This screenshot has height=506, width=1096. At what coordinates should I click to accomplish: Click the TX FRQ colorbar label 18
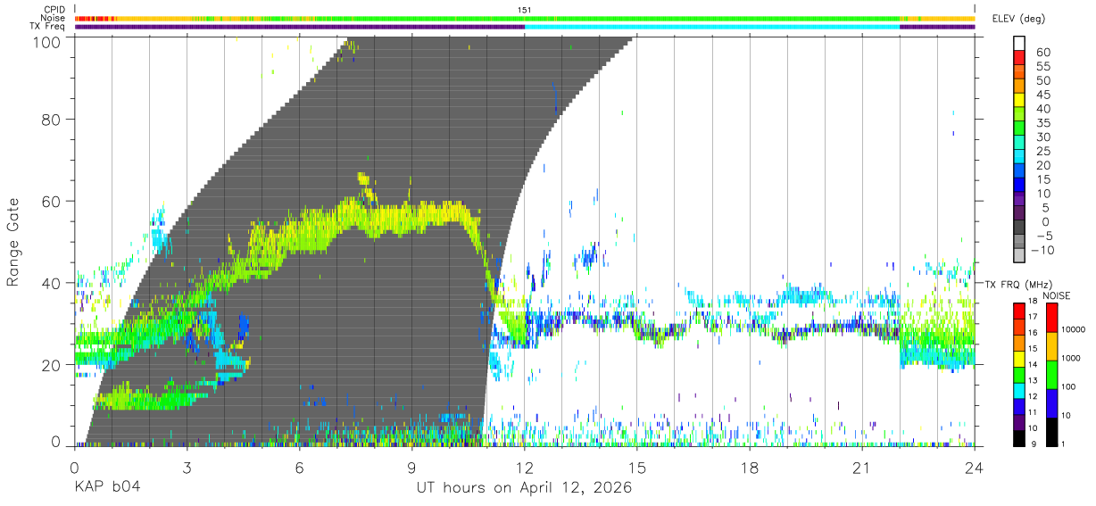(x=1034, y=303)
